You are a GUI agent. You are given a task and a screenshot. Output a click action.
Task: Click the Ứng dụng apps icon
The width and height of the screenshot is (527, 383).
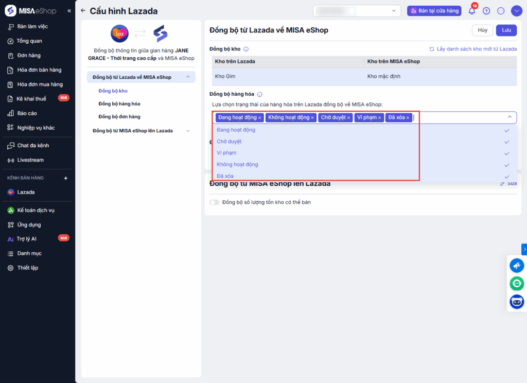click(x=11, y=224)
